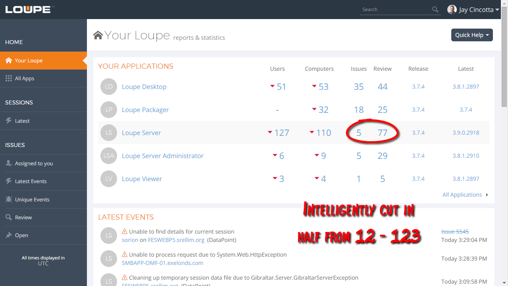Click Loupe Server review count 77
508x286 pixels.
(x=383, y=133)
